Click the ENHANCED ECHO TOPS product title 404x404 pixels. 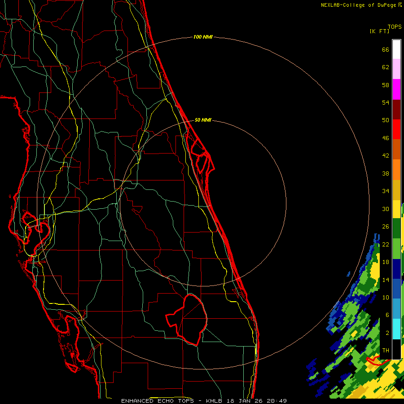[157, 401]
